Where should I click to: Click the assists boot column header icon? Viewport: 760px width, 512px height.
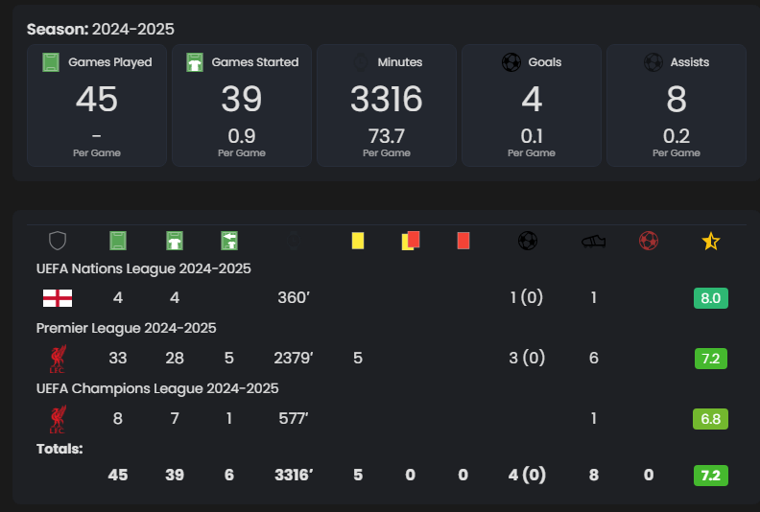pyautogui.click(x=594, y=242)
